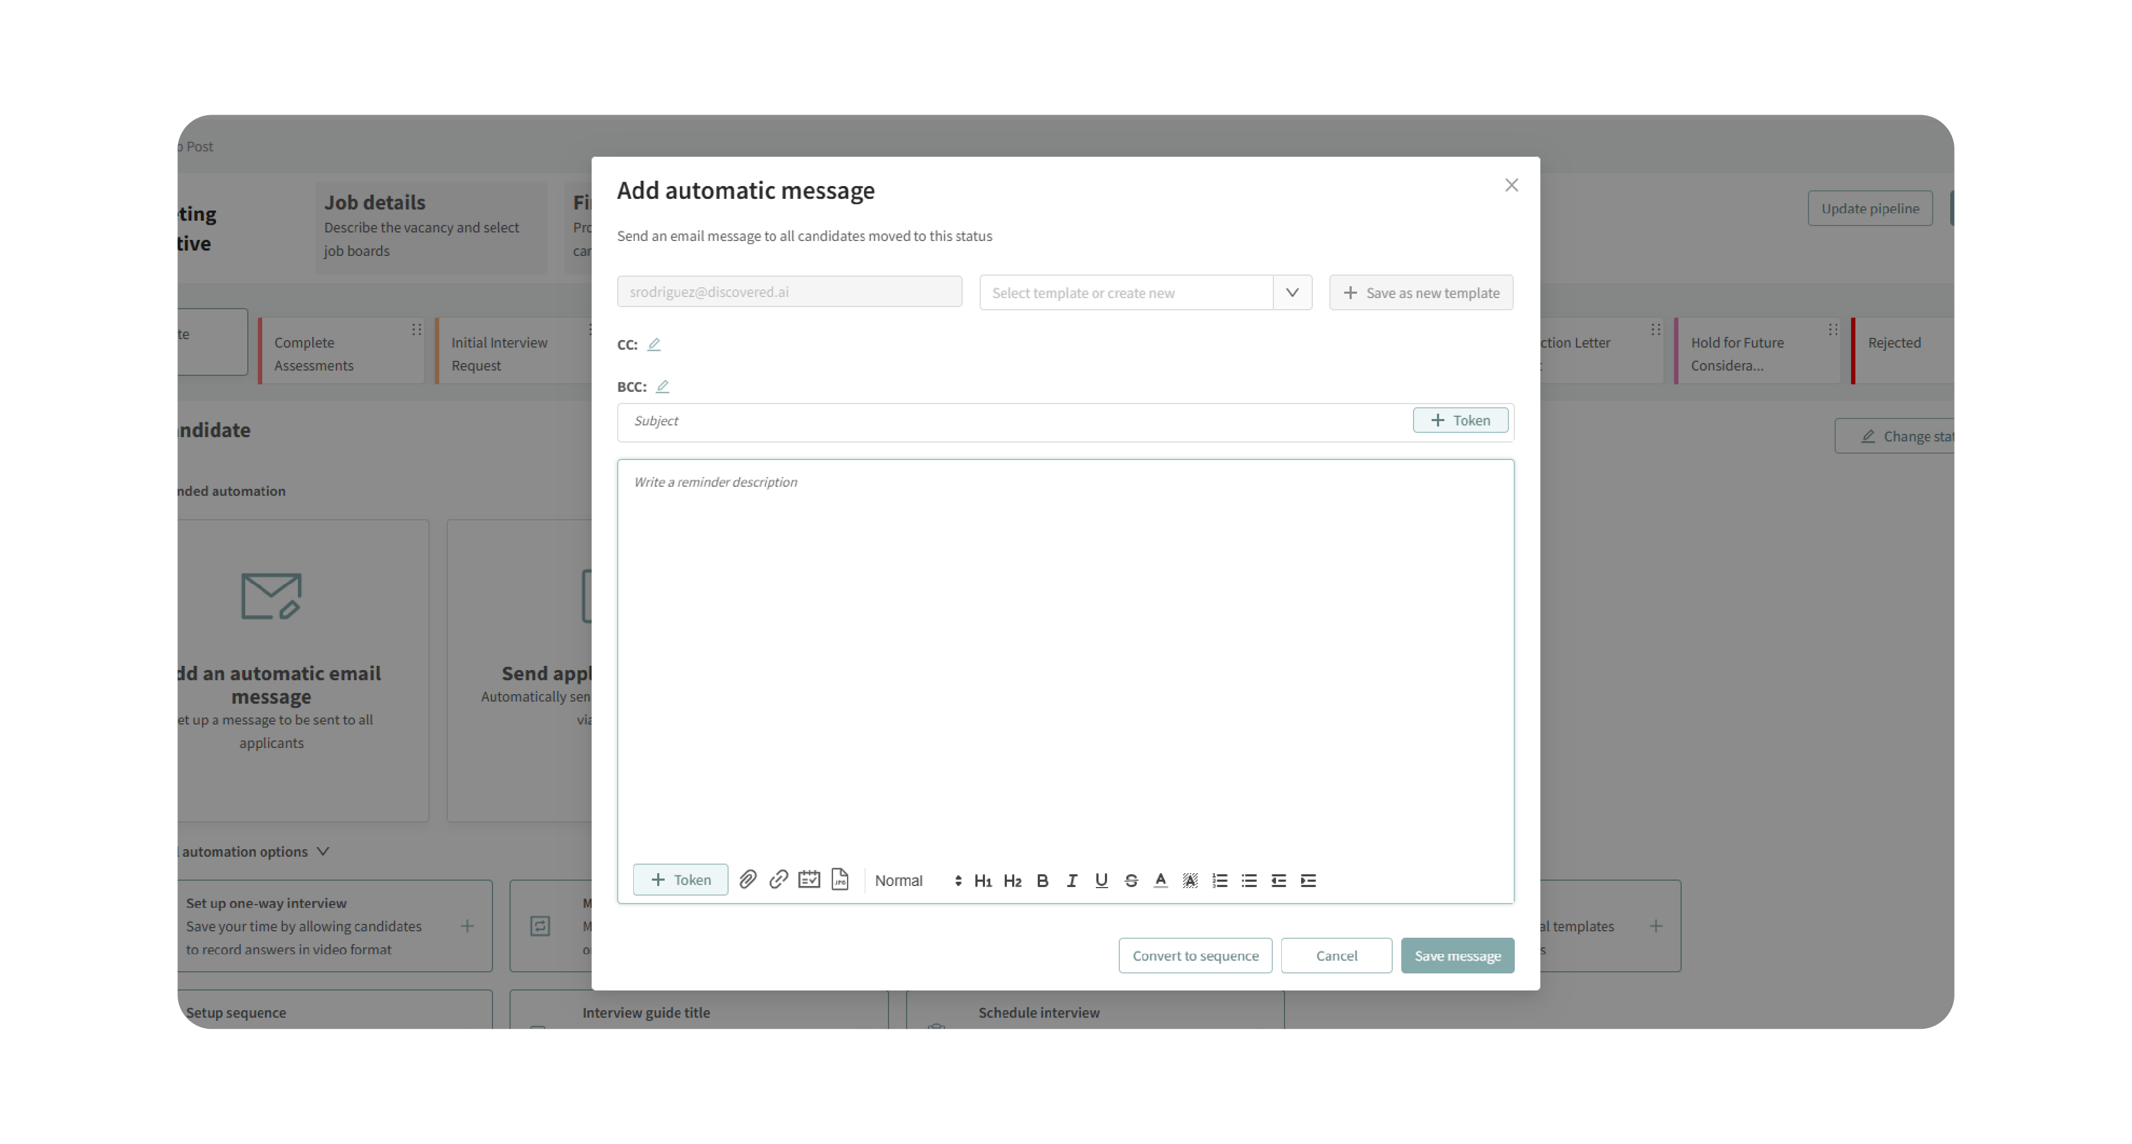
Task: Click the attachment paperclip icon
Action: click(747, 879)
